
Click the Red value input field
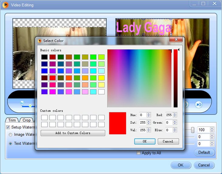pos(169,115)
